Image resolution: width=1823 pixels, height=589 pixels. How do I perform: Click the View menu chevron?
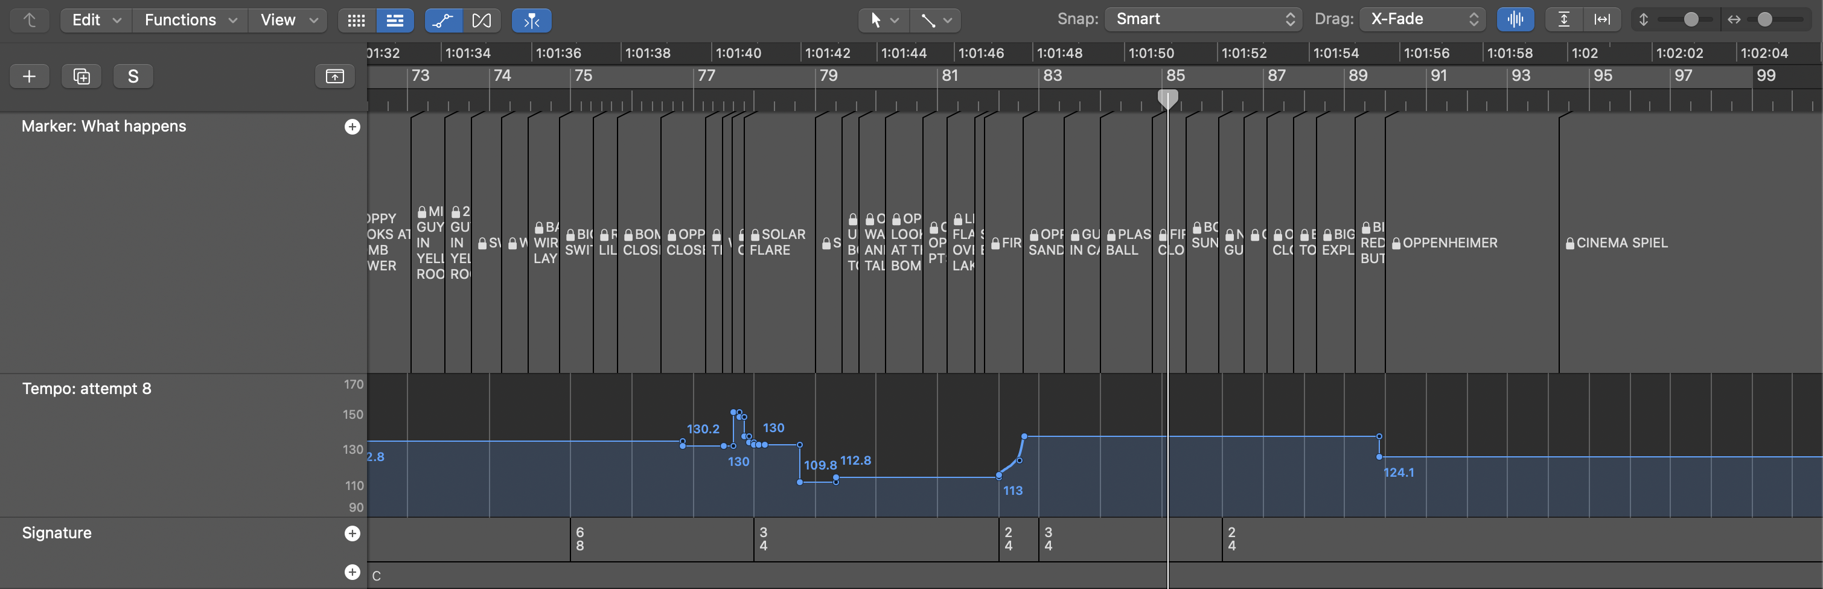(x=313, y=21)
